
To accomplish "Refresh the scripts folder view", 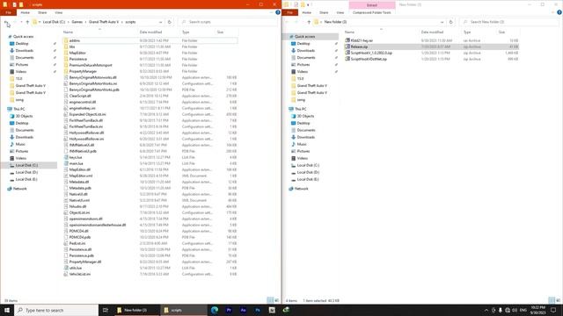I will 170,22.
